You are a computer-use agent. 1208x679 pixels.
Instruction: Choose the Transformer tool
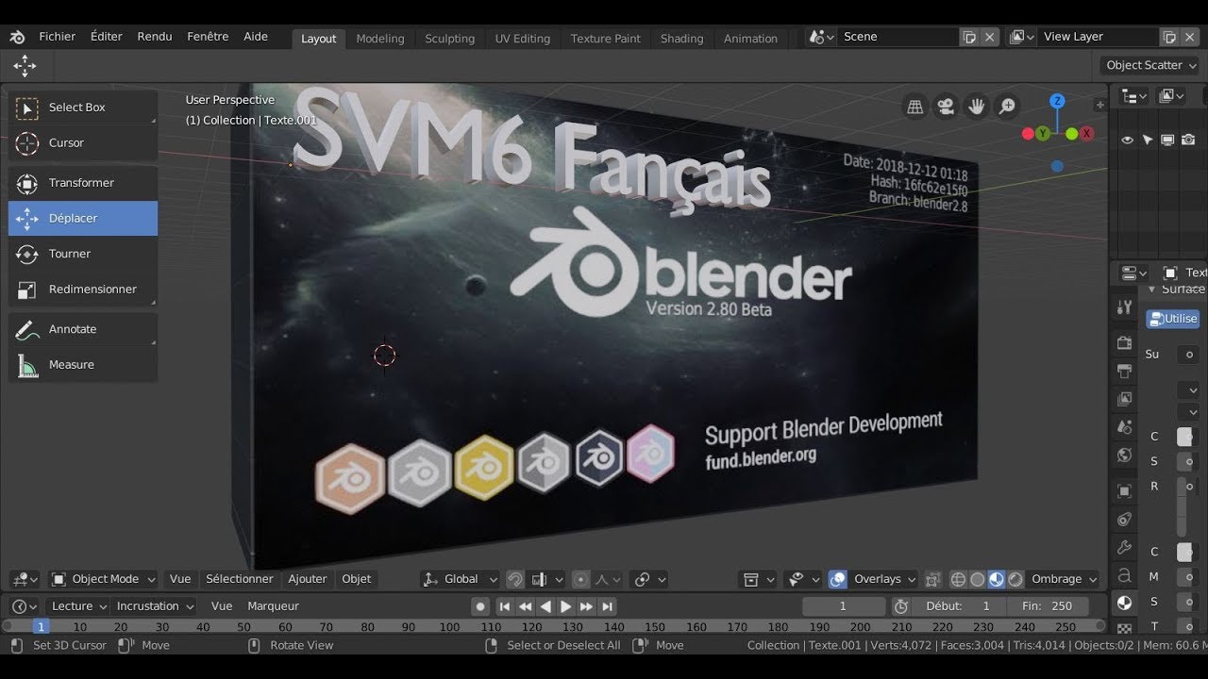pos(83,183)
